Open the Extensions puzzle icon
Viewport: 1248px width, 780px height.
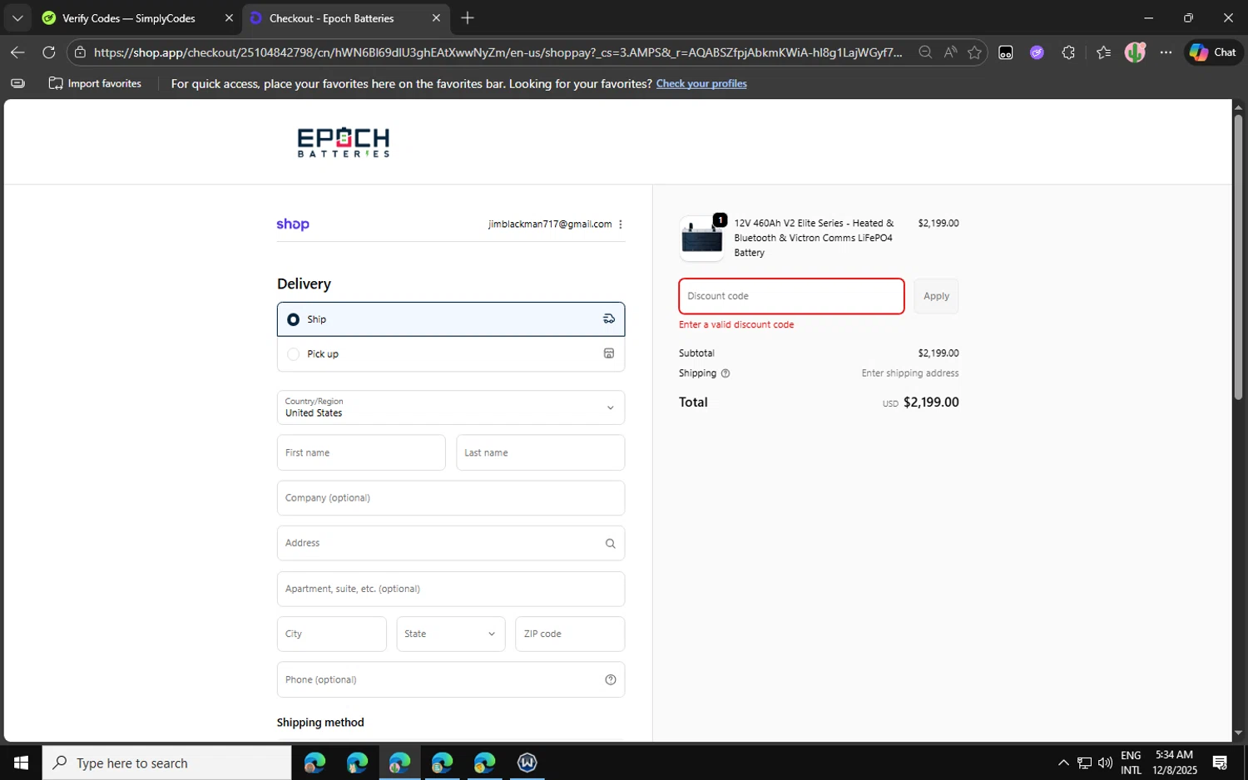(1068, 52)
